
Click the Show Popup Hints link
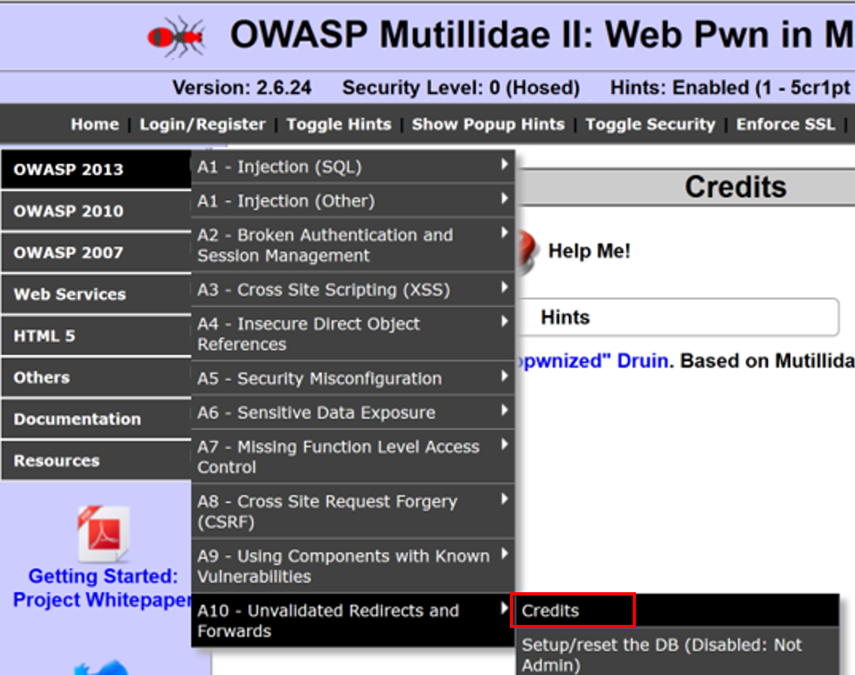[488, 124]
